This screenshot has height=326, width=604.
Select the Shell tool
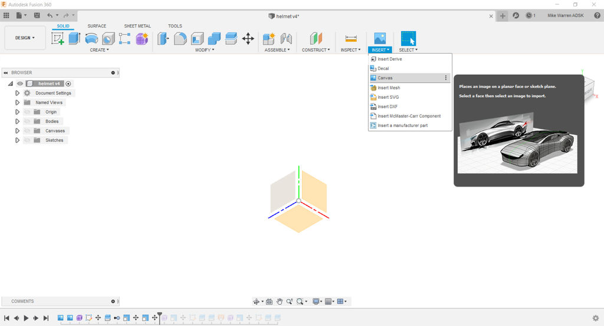click(197, 38)
